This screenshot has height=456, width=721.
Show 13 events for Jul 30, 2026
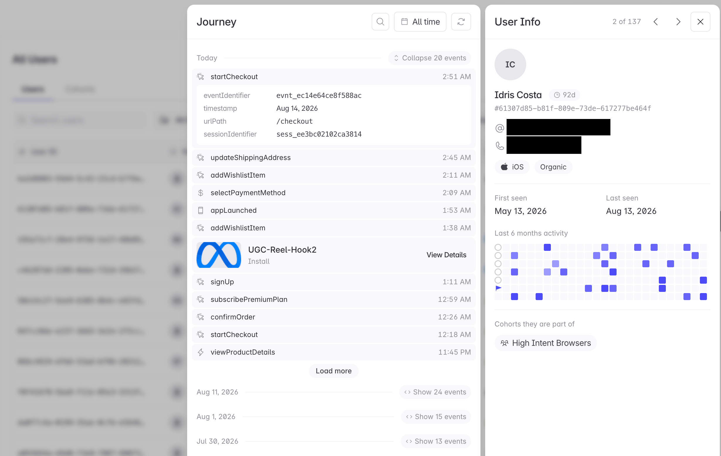click(436, 441)
